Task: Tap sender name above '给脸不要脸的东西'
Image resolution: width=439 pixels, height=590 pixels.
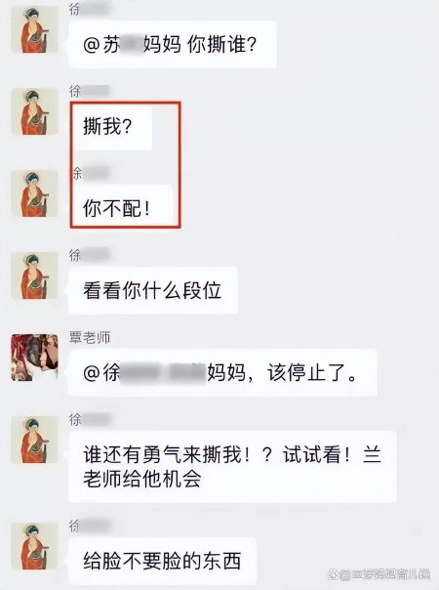Action: 90,526
